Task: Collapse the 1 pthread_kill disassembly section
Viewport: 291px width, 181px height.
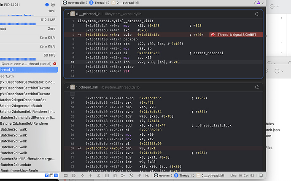Action: 68,87
